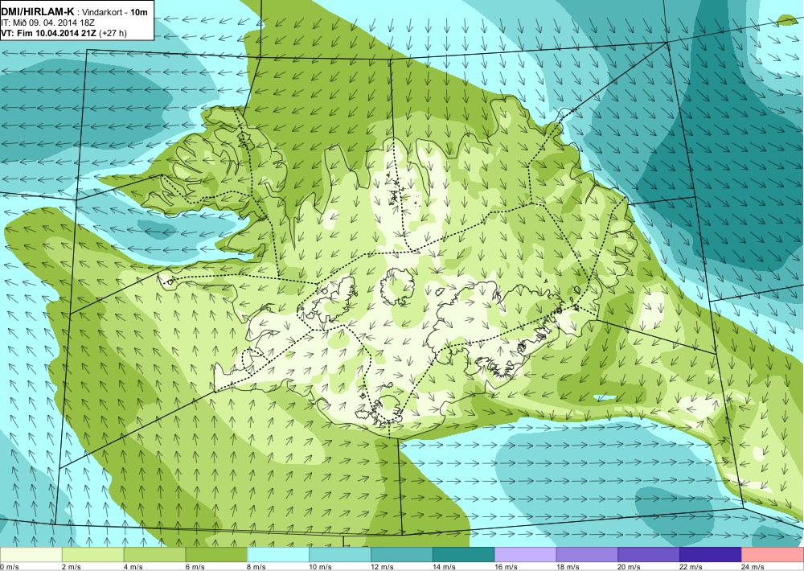Click the '20 m/s' legend label
804x571 pixels.
630,567
